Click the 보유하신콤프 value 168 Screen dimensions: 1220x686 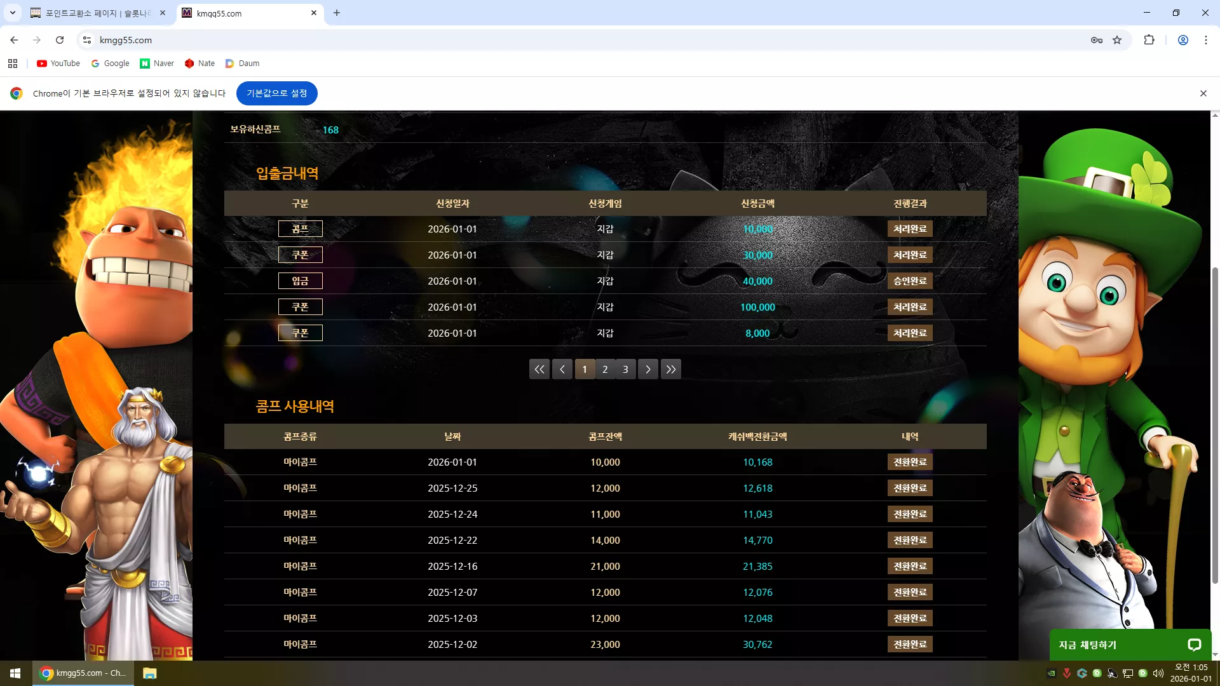click(x=330, y=130)
